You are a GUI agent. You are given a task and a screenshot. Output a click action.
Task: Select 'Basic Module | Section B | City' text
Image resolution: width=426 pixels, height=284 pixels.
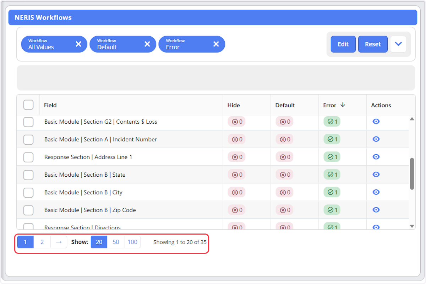[83, 192]
